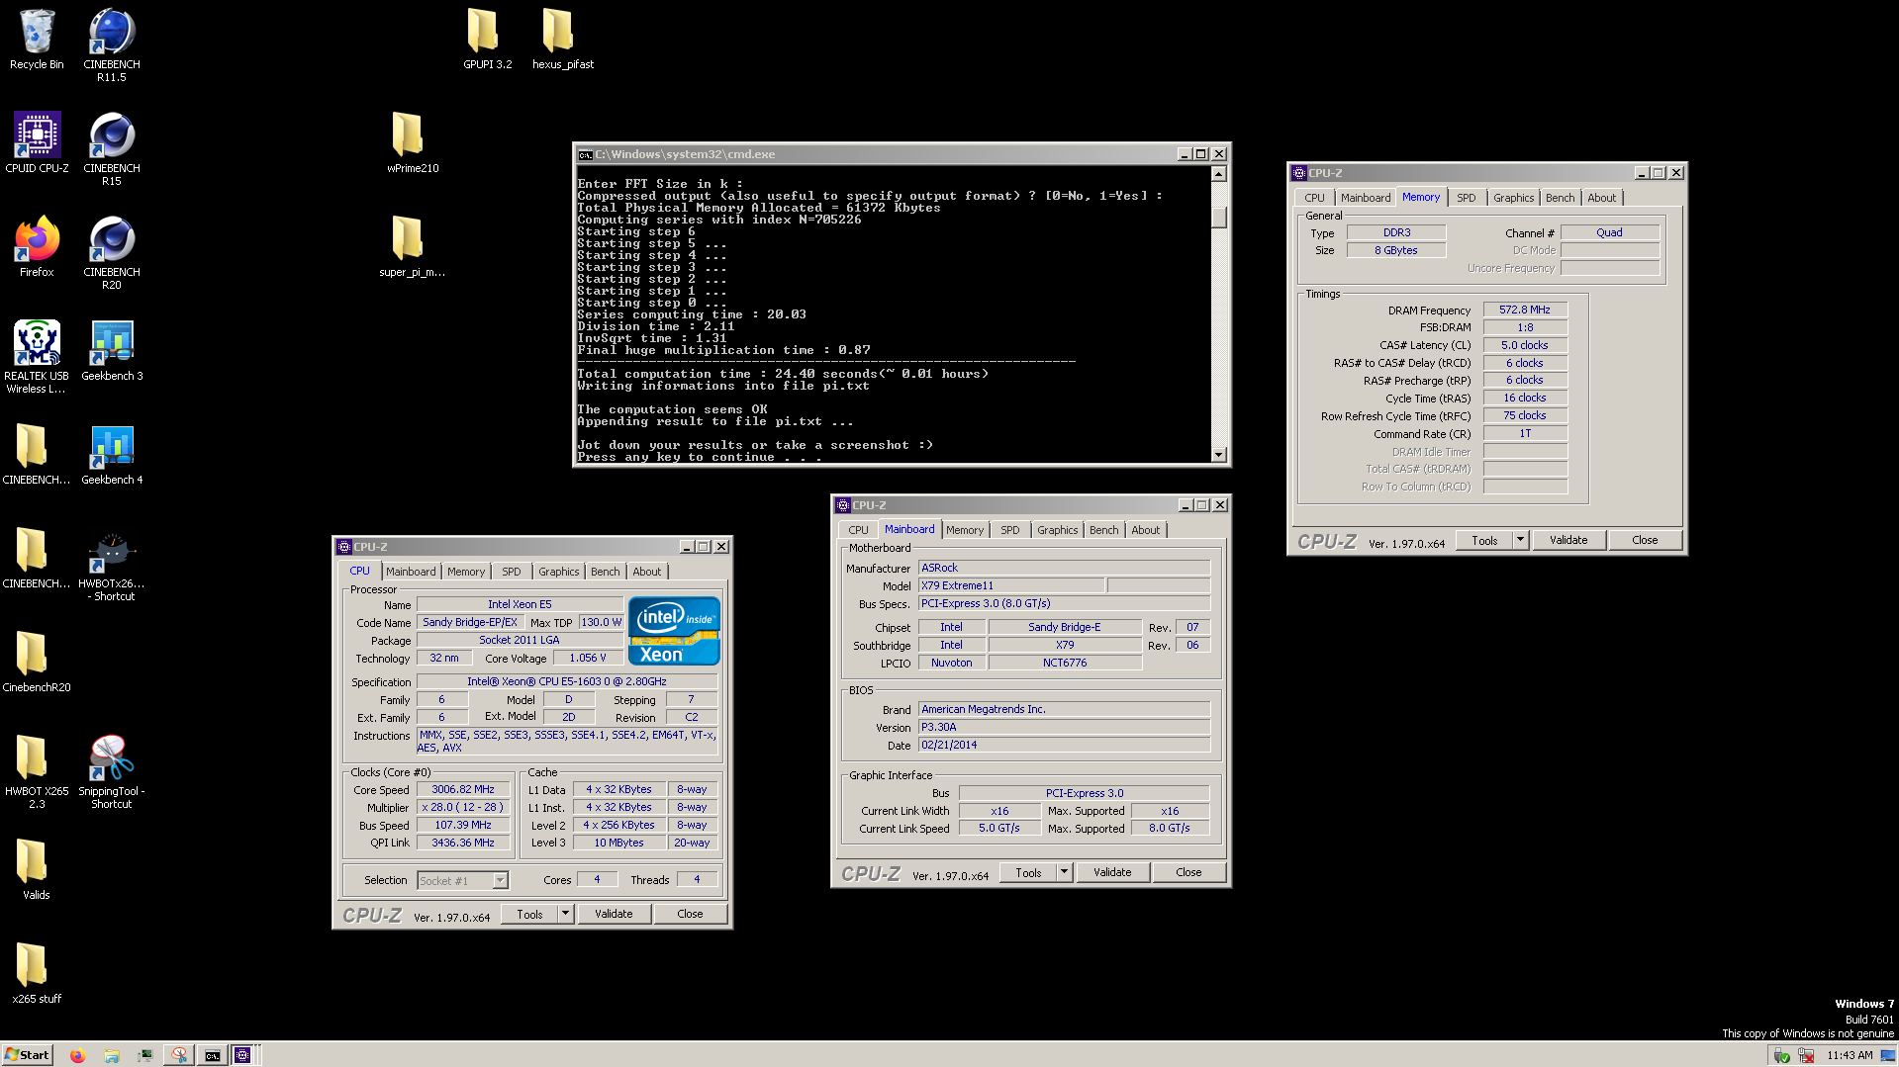The image size is (1899, 1067).
Task: Launch the Geekbench 4 shortcut
Action: (112, 455)
